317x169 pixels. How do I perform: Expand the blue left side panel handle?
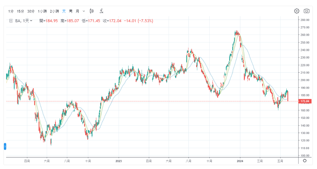tap(5, 146)
